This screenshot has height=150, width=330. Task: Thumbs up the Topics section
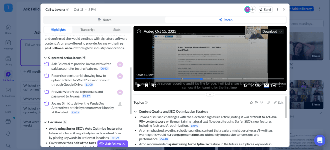click(x=251, y=102)
